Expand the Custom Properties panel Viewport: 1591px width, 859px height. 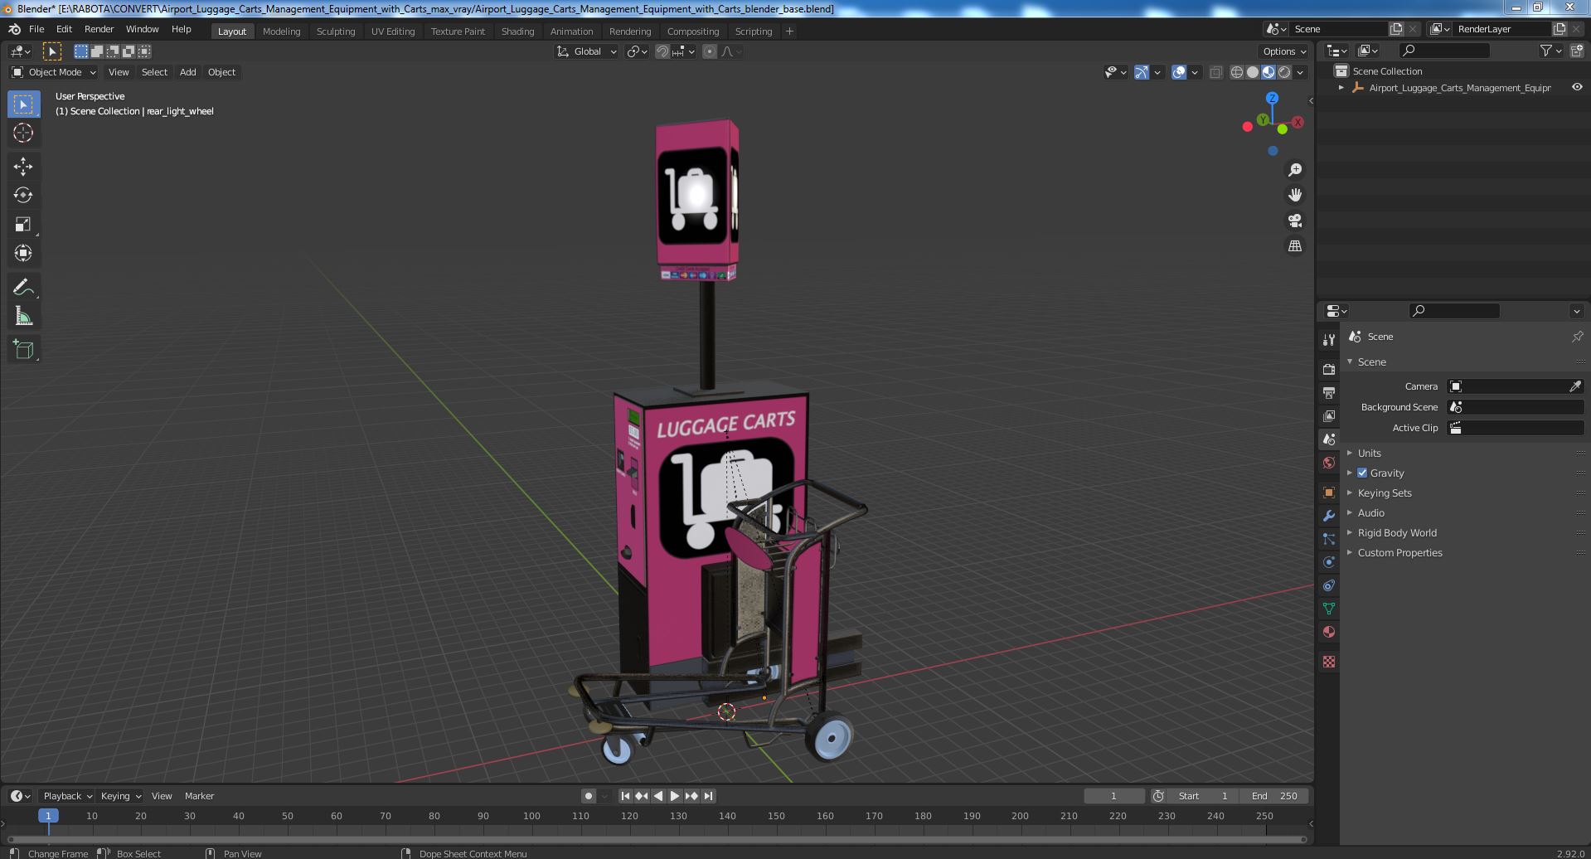[1399, 552]
